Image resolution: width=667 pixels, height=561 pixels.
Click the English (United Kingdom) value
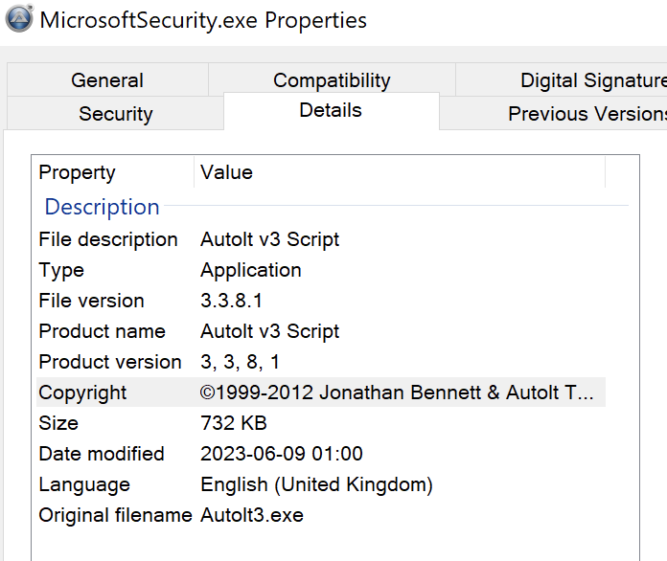coord(316,485)
